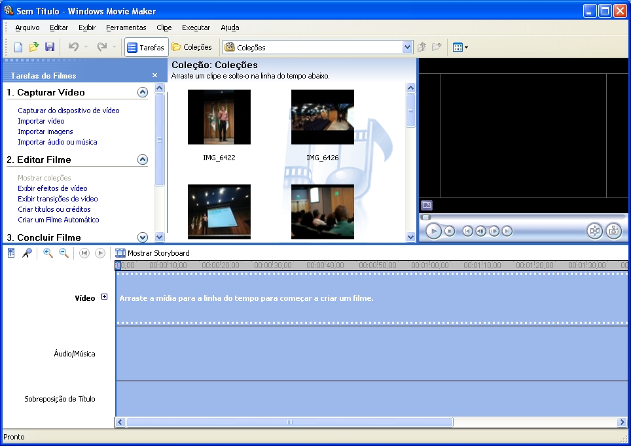Click the Set Audio Levels icon

pos(11,253)
